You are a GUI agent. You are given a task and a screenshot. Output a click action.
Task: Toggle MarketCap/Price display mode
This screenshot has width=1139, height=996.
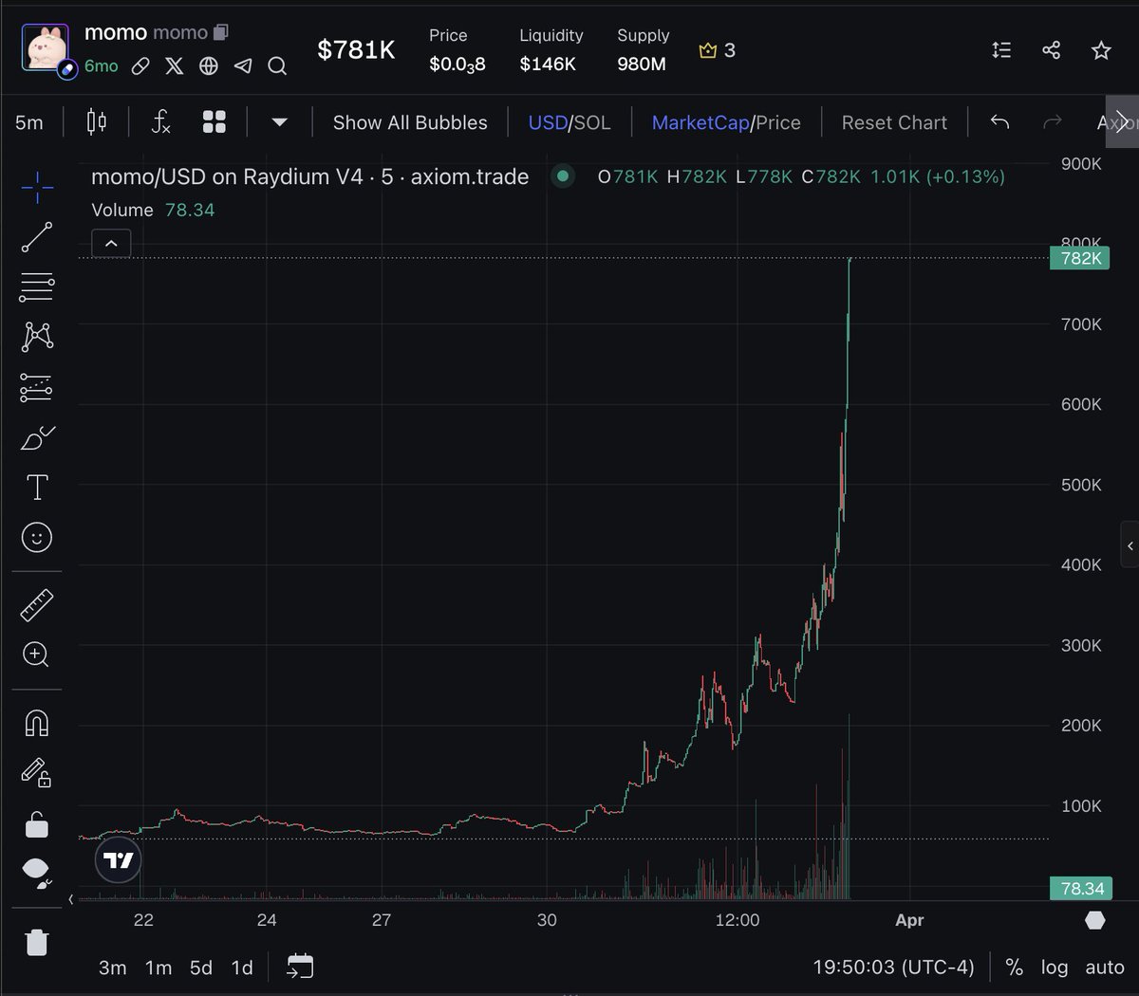click(726, 122)
